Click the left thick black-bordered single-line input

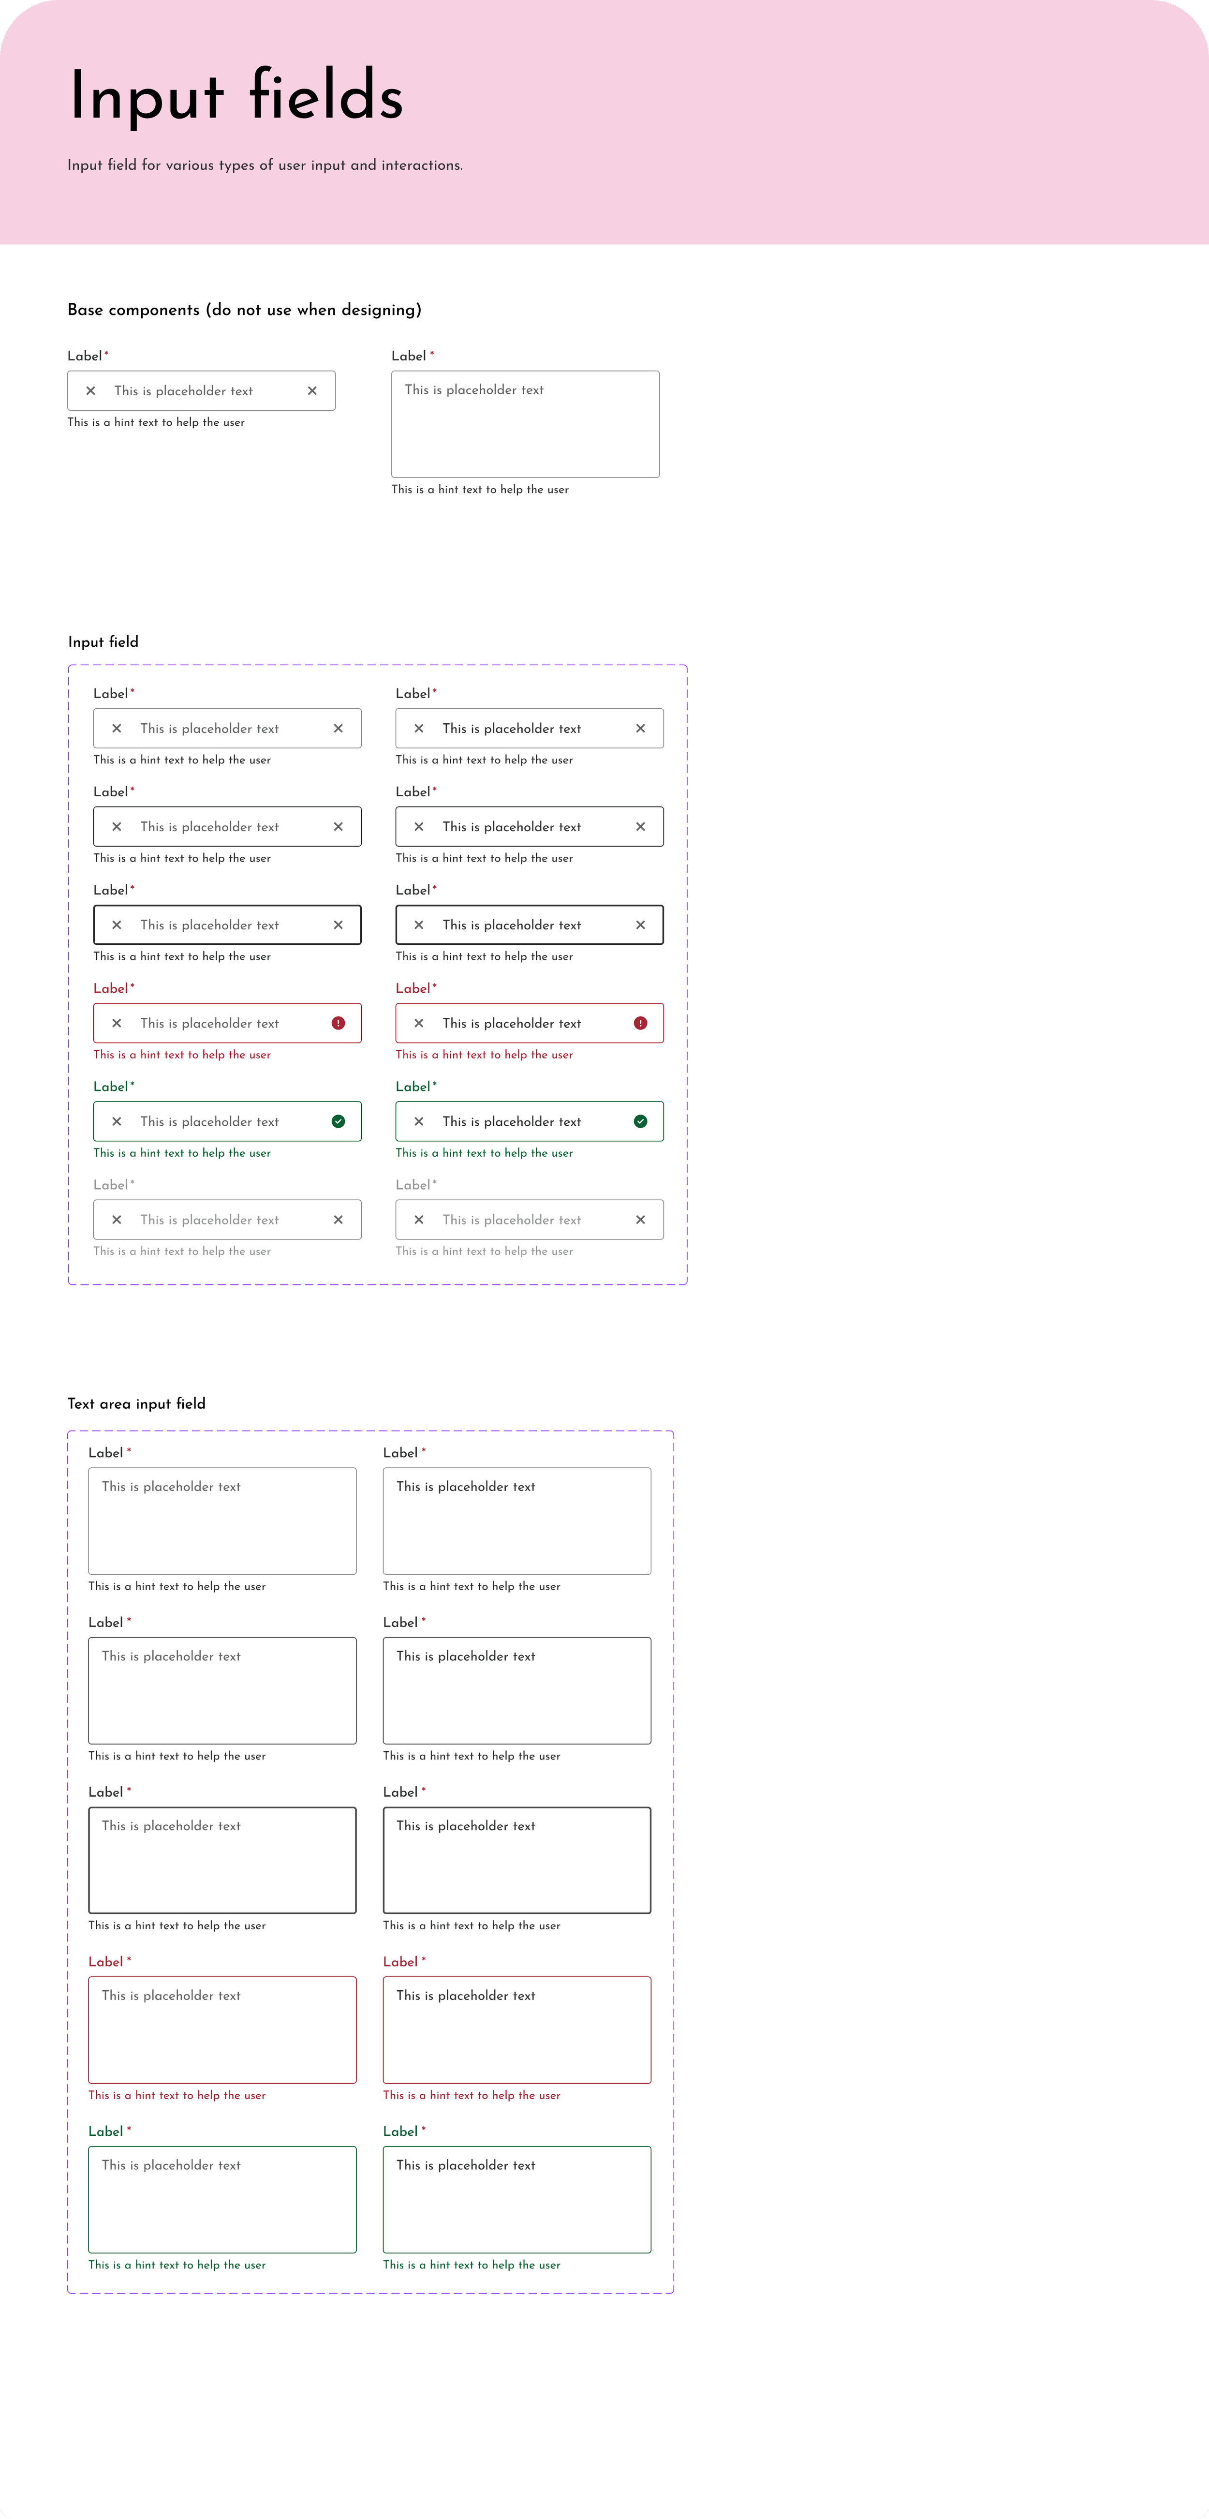pyautogui.click(x=227, y=925)
